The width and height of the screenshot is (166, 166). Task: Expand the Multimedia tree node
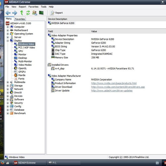(8, 82)
